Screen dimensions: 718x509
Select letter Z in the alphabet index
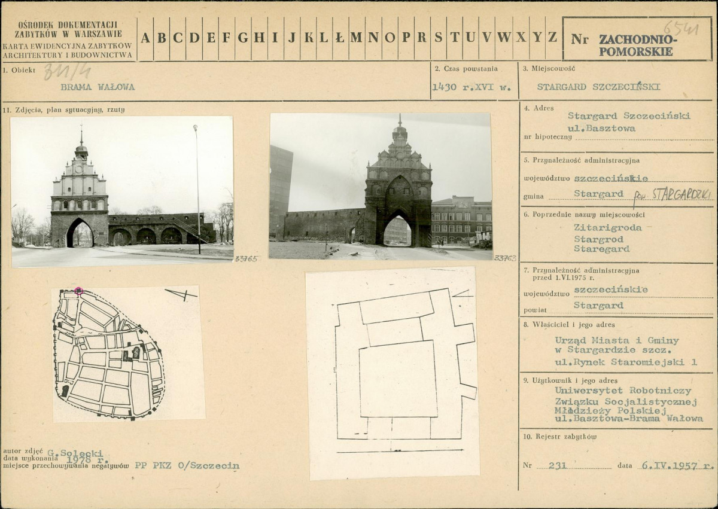552,38
